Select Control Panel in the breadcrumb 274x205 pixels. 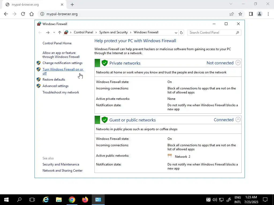(x=83, y=32)
